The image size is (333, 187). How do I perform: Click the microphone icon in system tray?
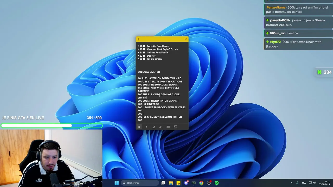tap(297, 183)
